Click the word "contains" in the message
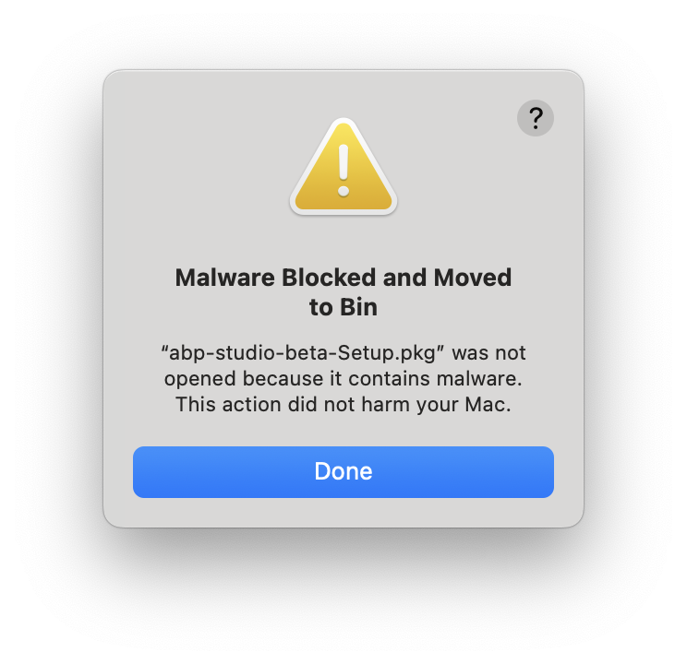The height and width of the screenshot is (664, 687). click(375, 378)
